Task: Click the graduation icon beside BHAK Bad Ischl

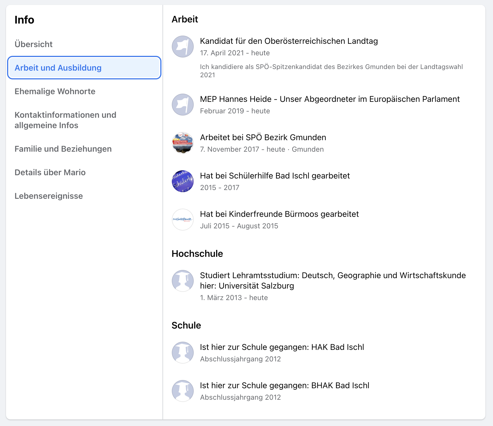Action: click(183, 391)
